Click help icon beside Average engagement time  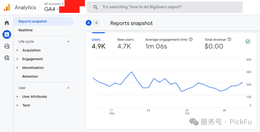coord(191,40)
